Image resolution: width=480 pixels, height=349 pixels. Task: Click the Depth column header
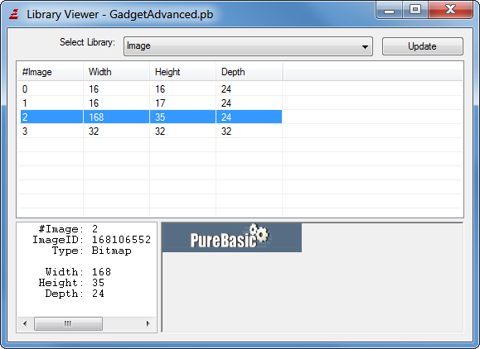point(250,72)
